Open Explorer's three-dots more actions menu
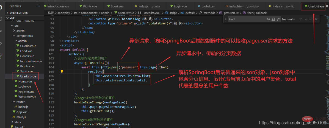Viewport: 329px width, 128px height. point(38,6)
